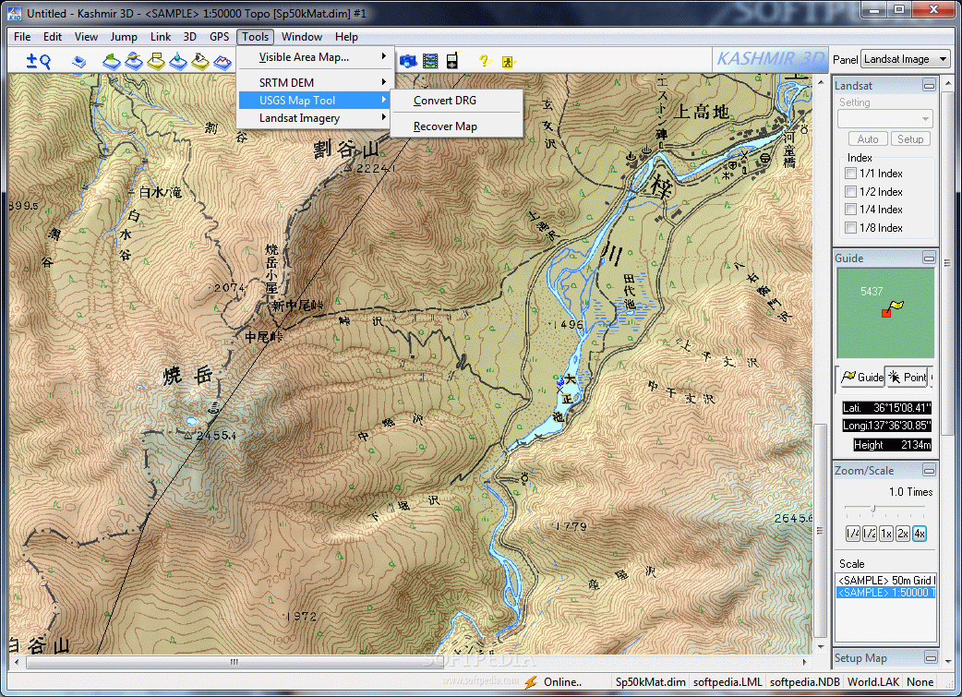Click the map vertical scrollbar thumb
The image size is (962, 697).
pos(820,531)
